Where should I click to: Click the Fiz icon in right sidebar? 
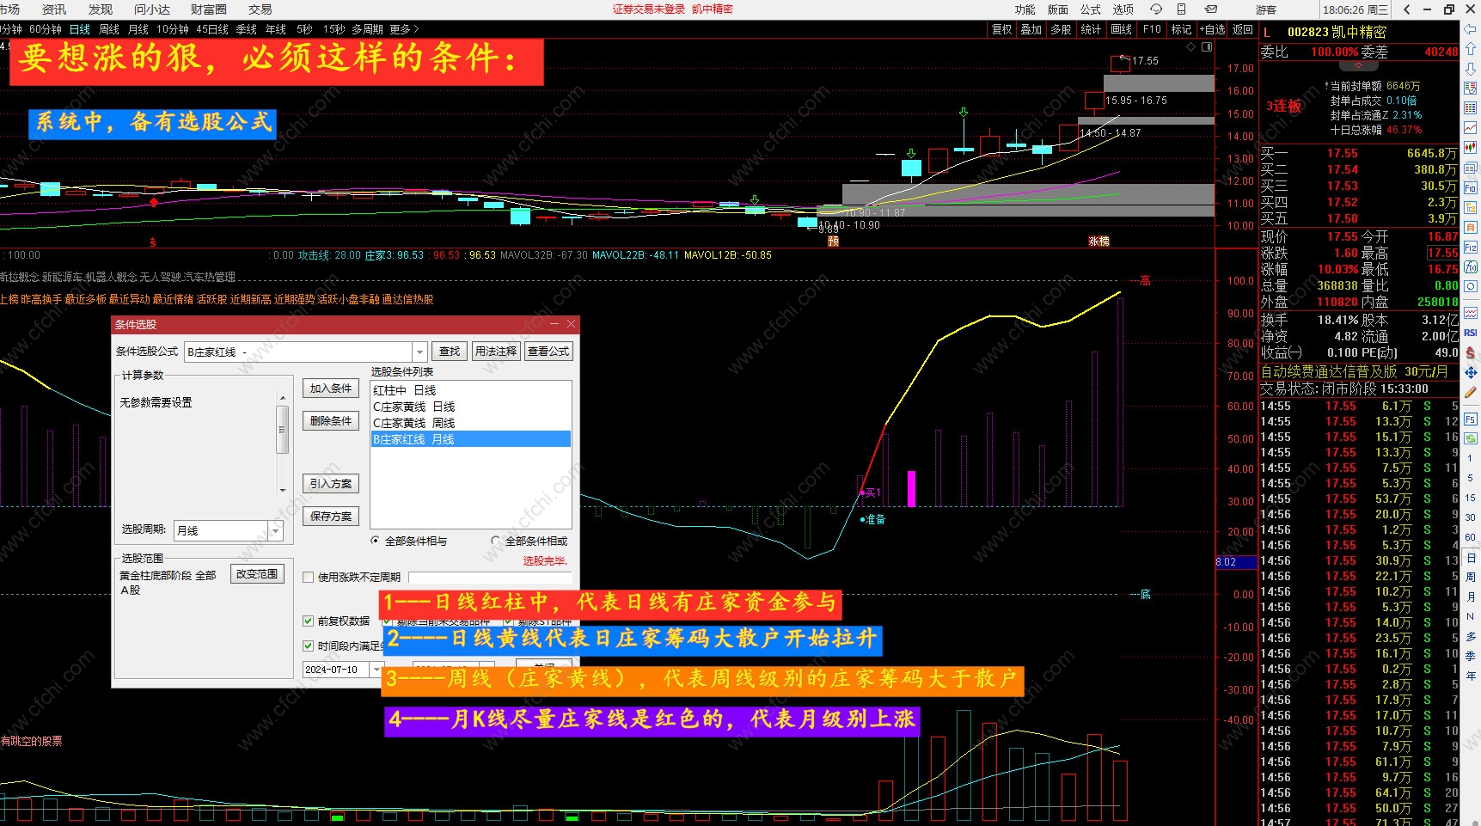(x=1471, y=248)
